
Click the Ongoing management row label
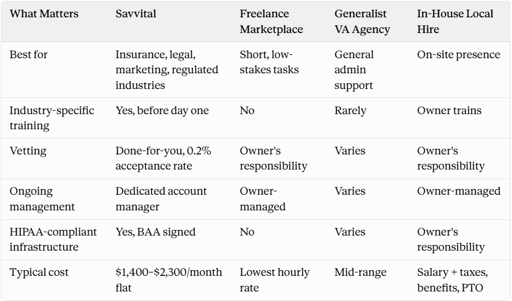tap(42, 199)
